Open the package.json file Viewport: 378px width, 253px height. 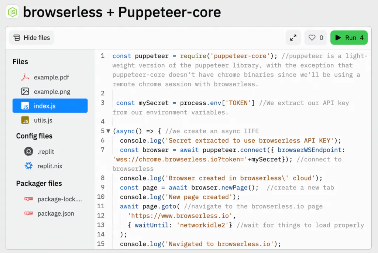coord(50,213)
